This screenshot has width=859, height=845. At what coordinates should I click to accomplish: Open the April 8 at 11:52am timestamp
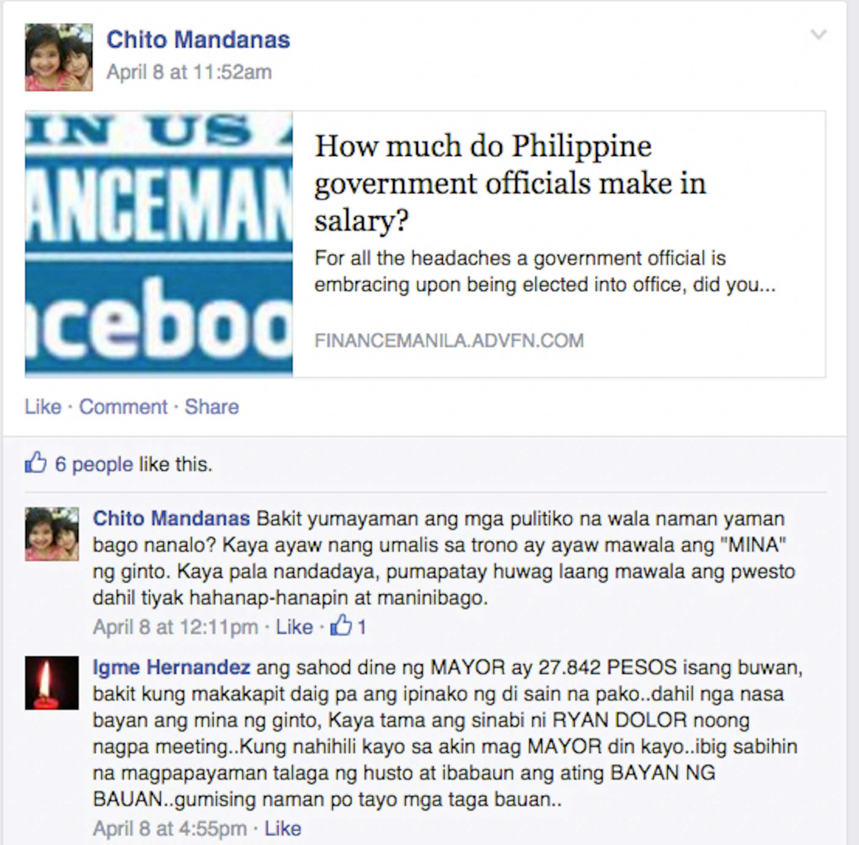coord(189,72)
